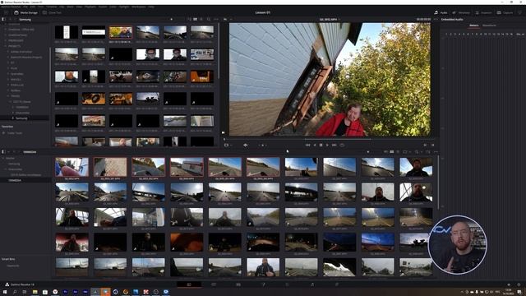Select the Master bin

click(x=10, y=158)
